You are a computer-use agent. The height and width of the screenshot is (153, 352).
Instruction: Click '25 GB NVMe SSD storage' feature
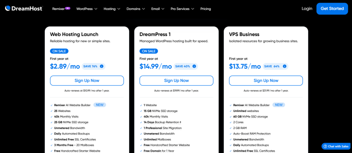(x=71, y=122)
